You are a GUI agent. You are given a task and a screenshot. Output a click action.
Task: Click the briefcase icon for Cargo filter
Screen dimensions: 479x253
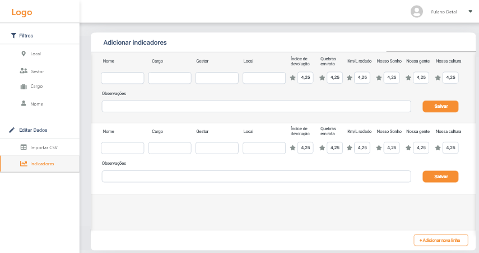coord(24,87)
